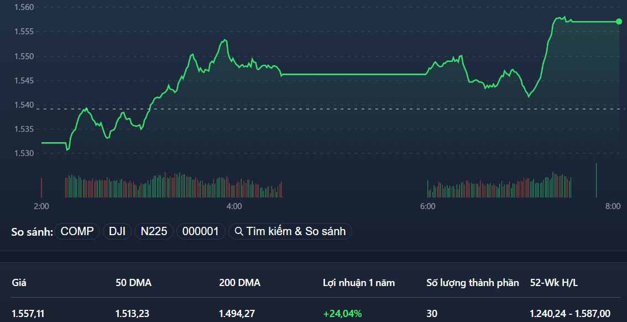The height and width of the screenshot is (322, 627).
Task: Open Tìm kiếm & So sánh search field
Action: coord(290,231)
